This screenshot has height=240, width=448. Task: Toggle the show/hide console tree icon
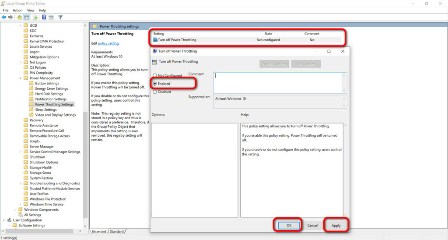27,18
